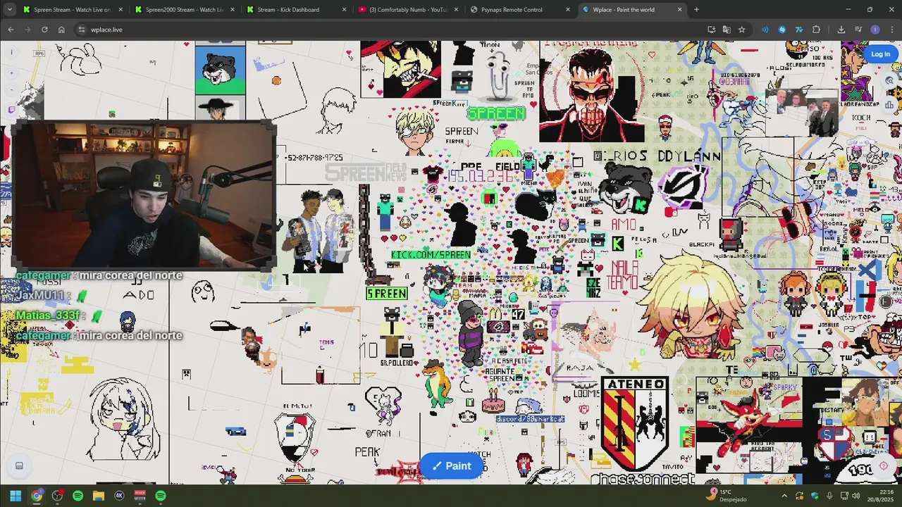Open the Chrome profile avatar
The width and height of the screenshot is (902, 507).
[875, 30]
